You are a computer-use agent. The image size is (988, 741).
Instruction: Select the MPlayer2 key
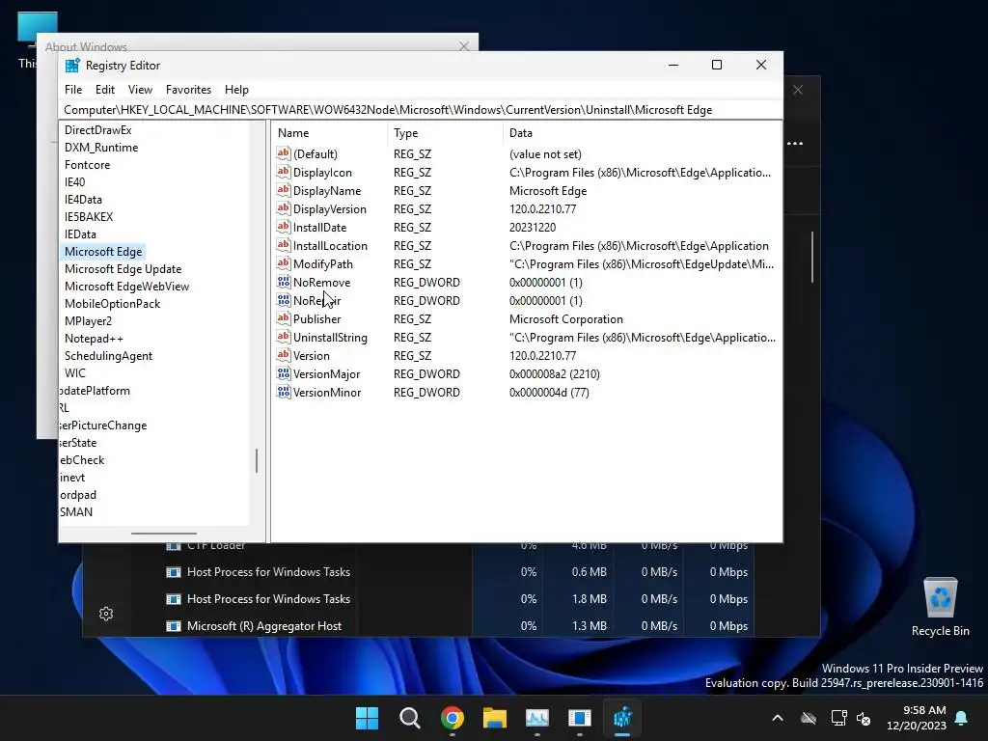click(x=88, y=320)
